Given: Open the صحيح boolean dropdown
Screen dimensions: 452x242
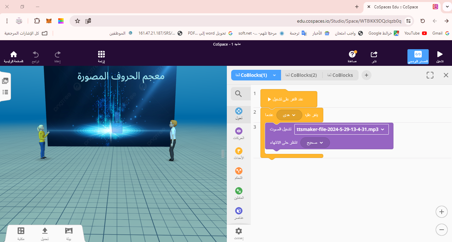Looking at the screenshot, I should (315, 143).
